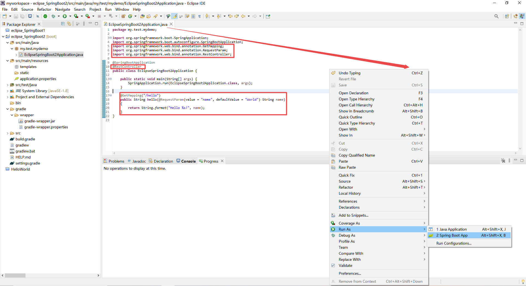
Task: Close the EclipseSpringBoot2Application.java editor tab
Action: 171,24
